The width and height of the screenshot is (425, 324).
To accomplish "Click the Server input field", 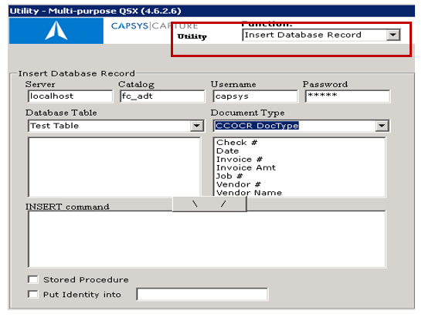I will (70, 96).
